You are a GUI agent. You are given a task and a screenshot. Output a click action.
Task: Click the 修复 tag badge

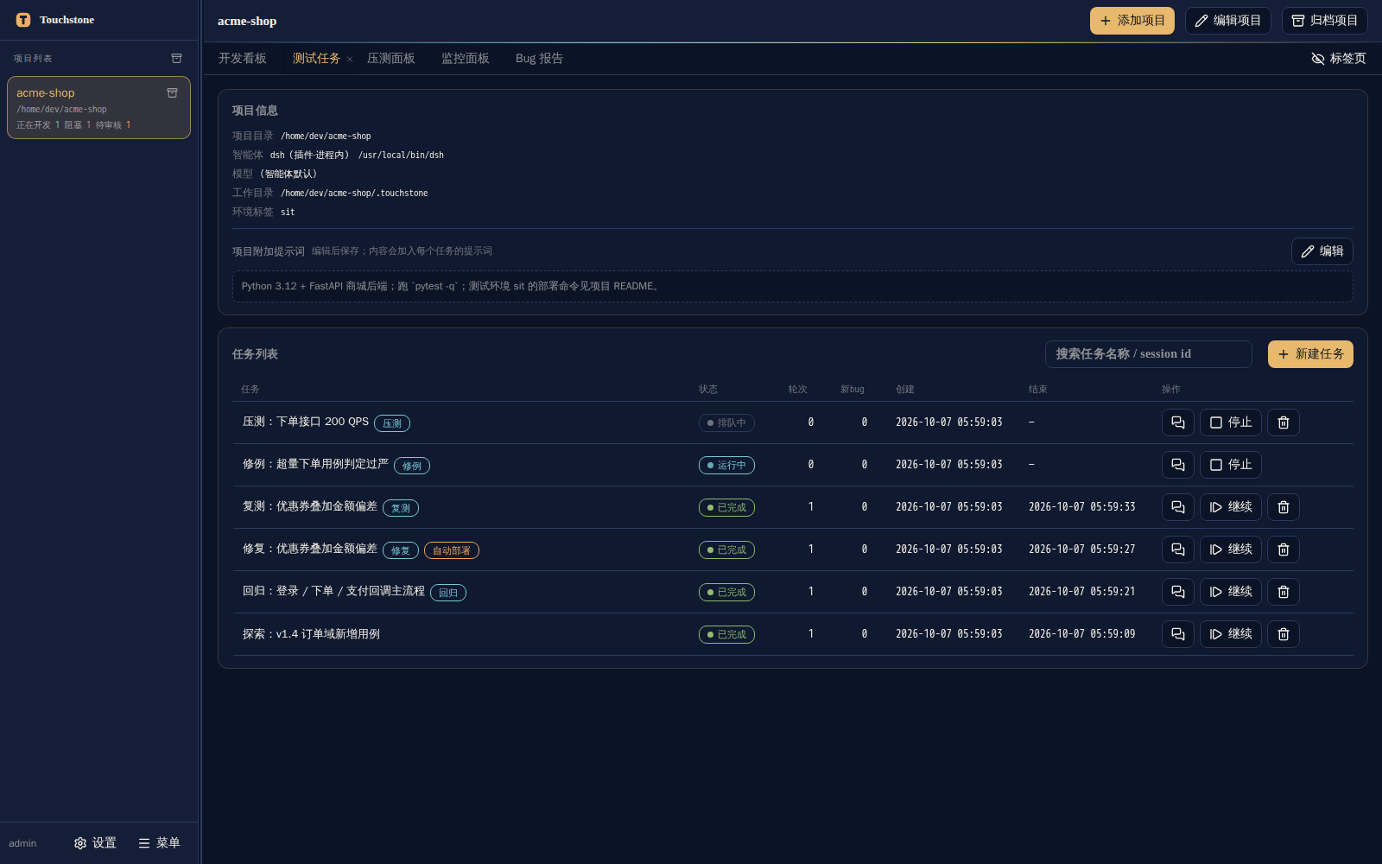click(x=401, y=550)
